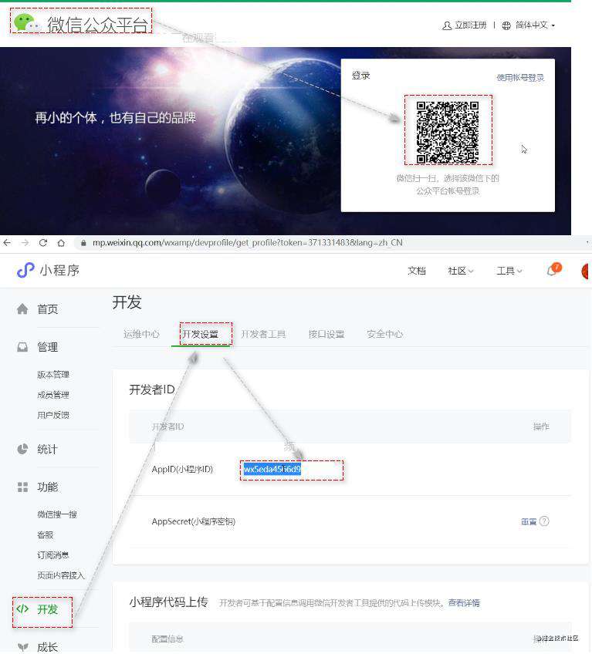Click the 小程序代码上传 heading
The height and width of the screenshot is (654, 592).
(x=169, y=602)
